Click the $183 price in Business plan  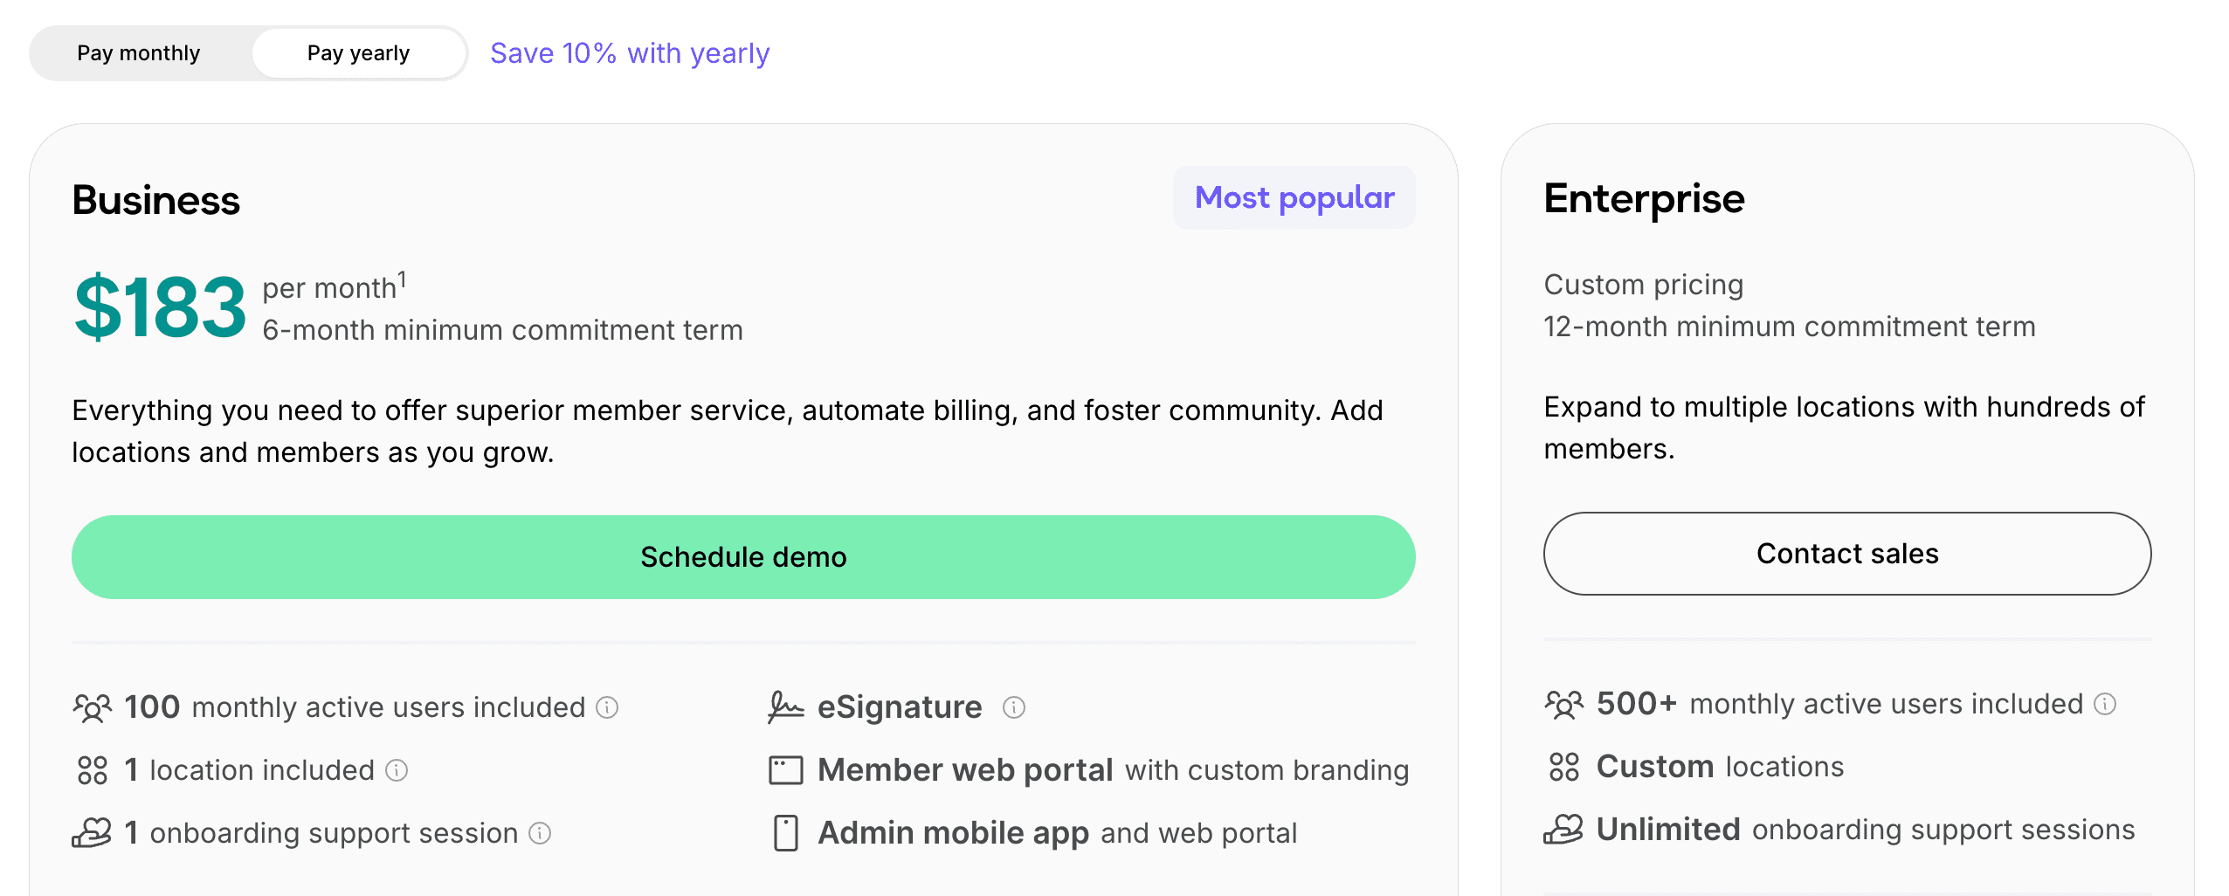tap(160, 307)
